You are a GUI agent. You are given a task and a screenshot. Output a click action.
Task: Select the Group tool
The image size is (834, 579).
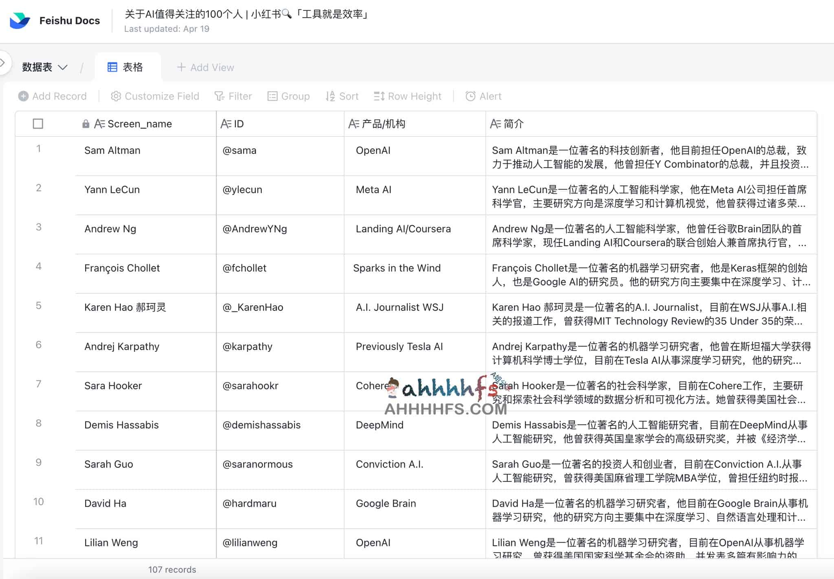pos(289,96)
